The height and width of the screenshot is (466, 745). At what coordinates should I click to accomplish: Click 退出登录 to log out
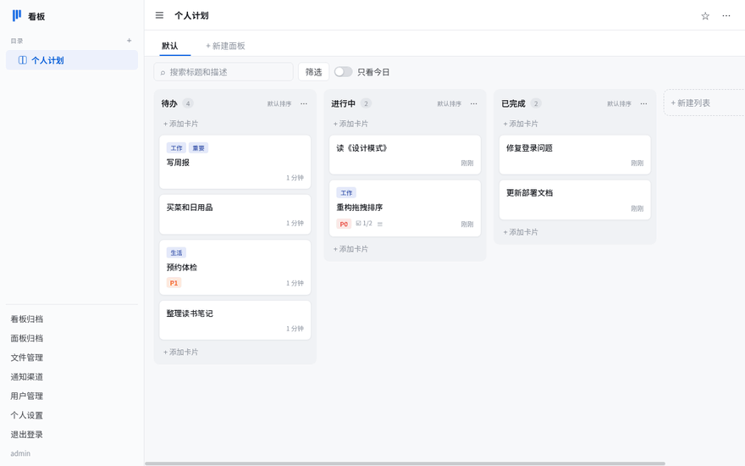click(27, 434)
